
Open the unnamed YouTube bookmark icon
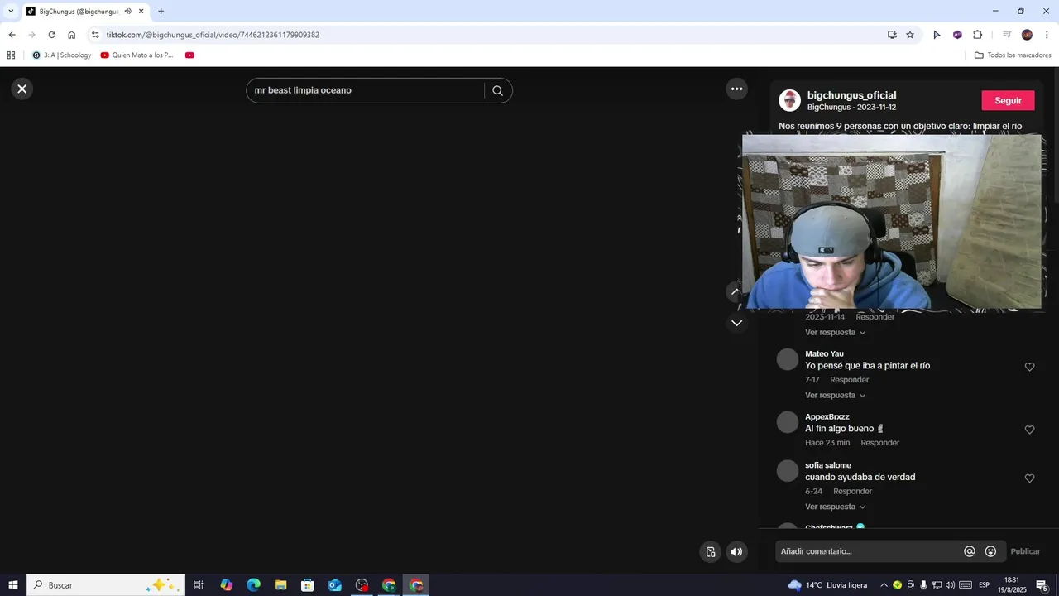(x=189, y=55)
